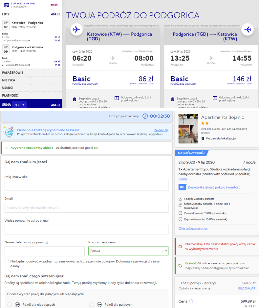
Task: Select the Podgorica – Katowice flight entry in the sidebar
Action: (31, 49)
